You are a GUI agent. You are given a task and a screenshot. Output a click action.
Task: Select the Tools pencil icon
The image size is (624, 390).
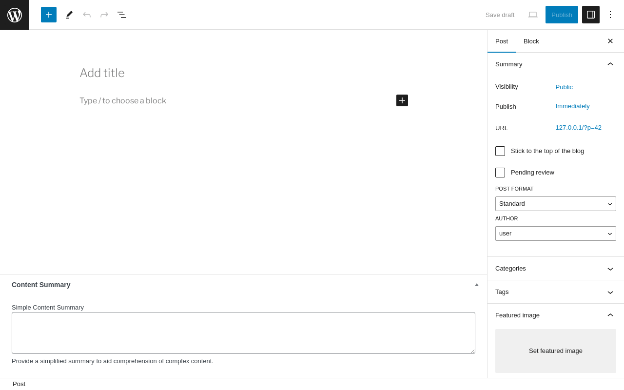[x=69, y=15]
